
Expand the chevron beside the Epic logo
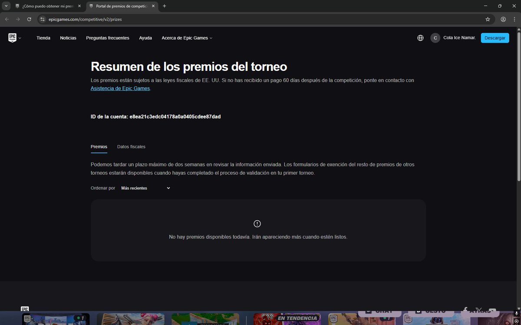[20, 38]
